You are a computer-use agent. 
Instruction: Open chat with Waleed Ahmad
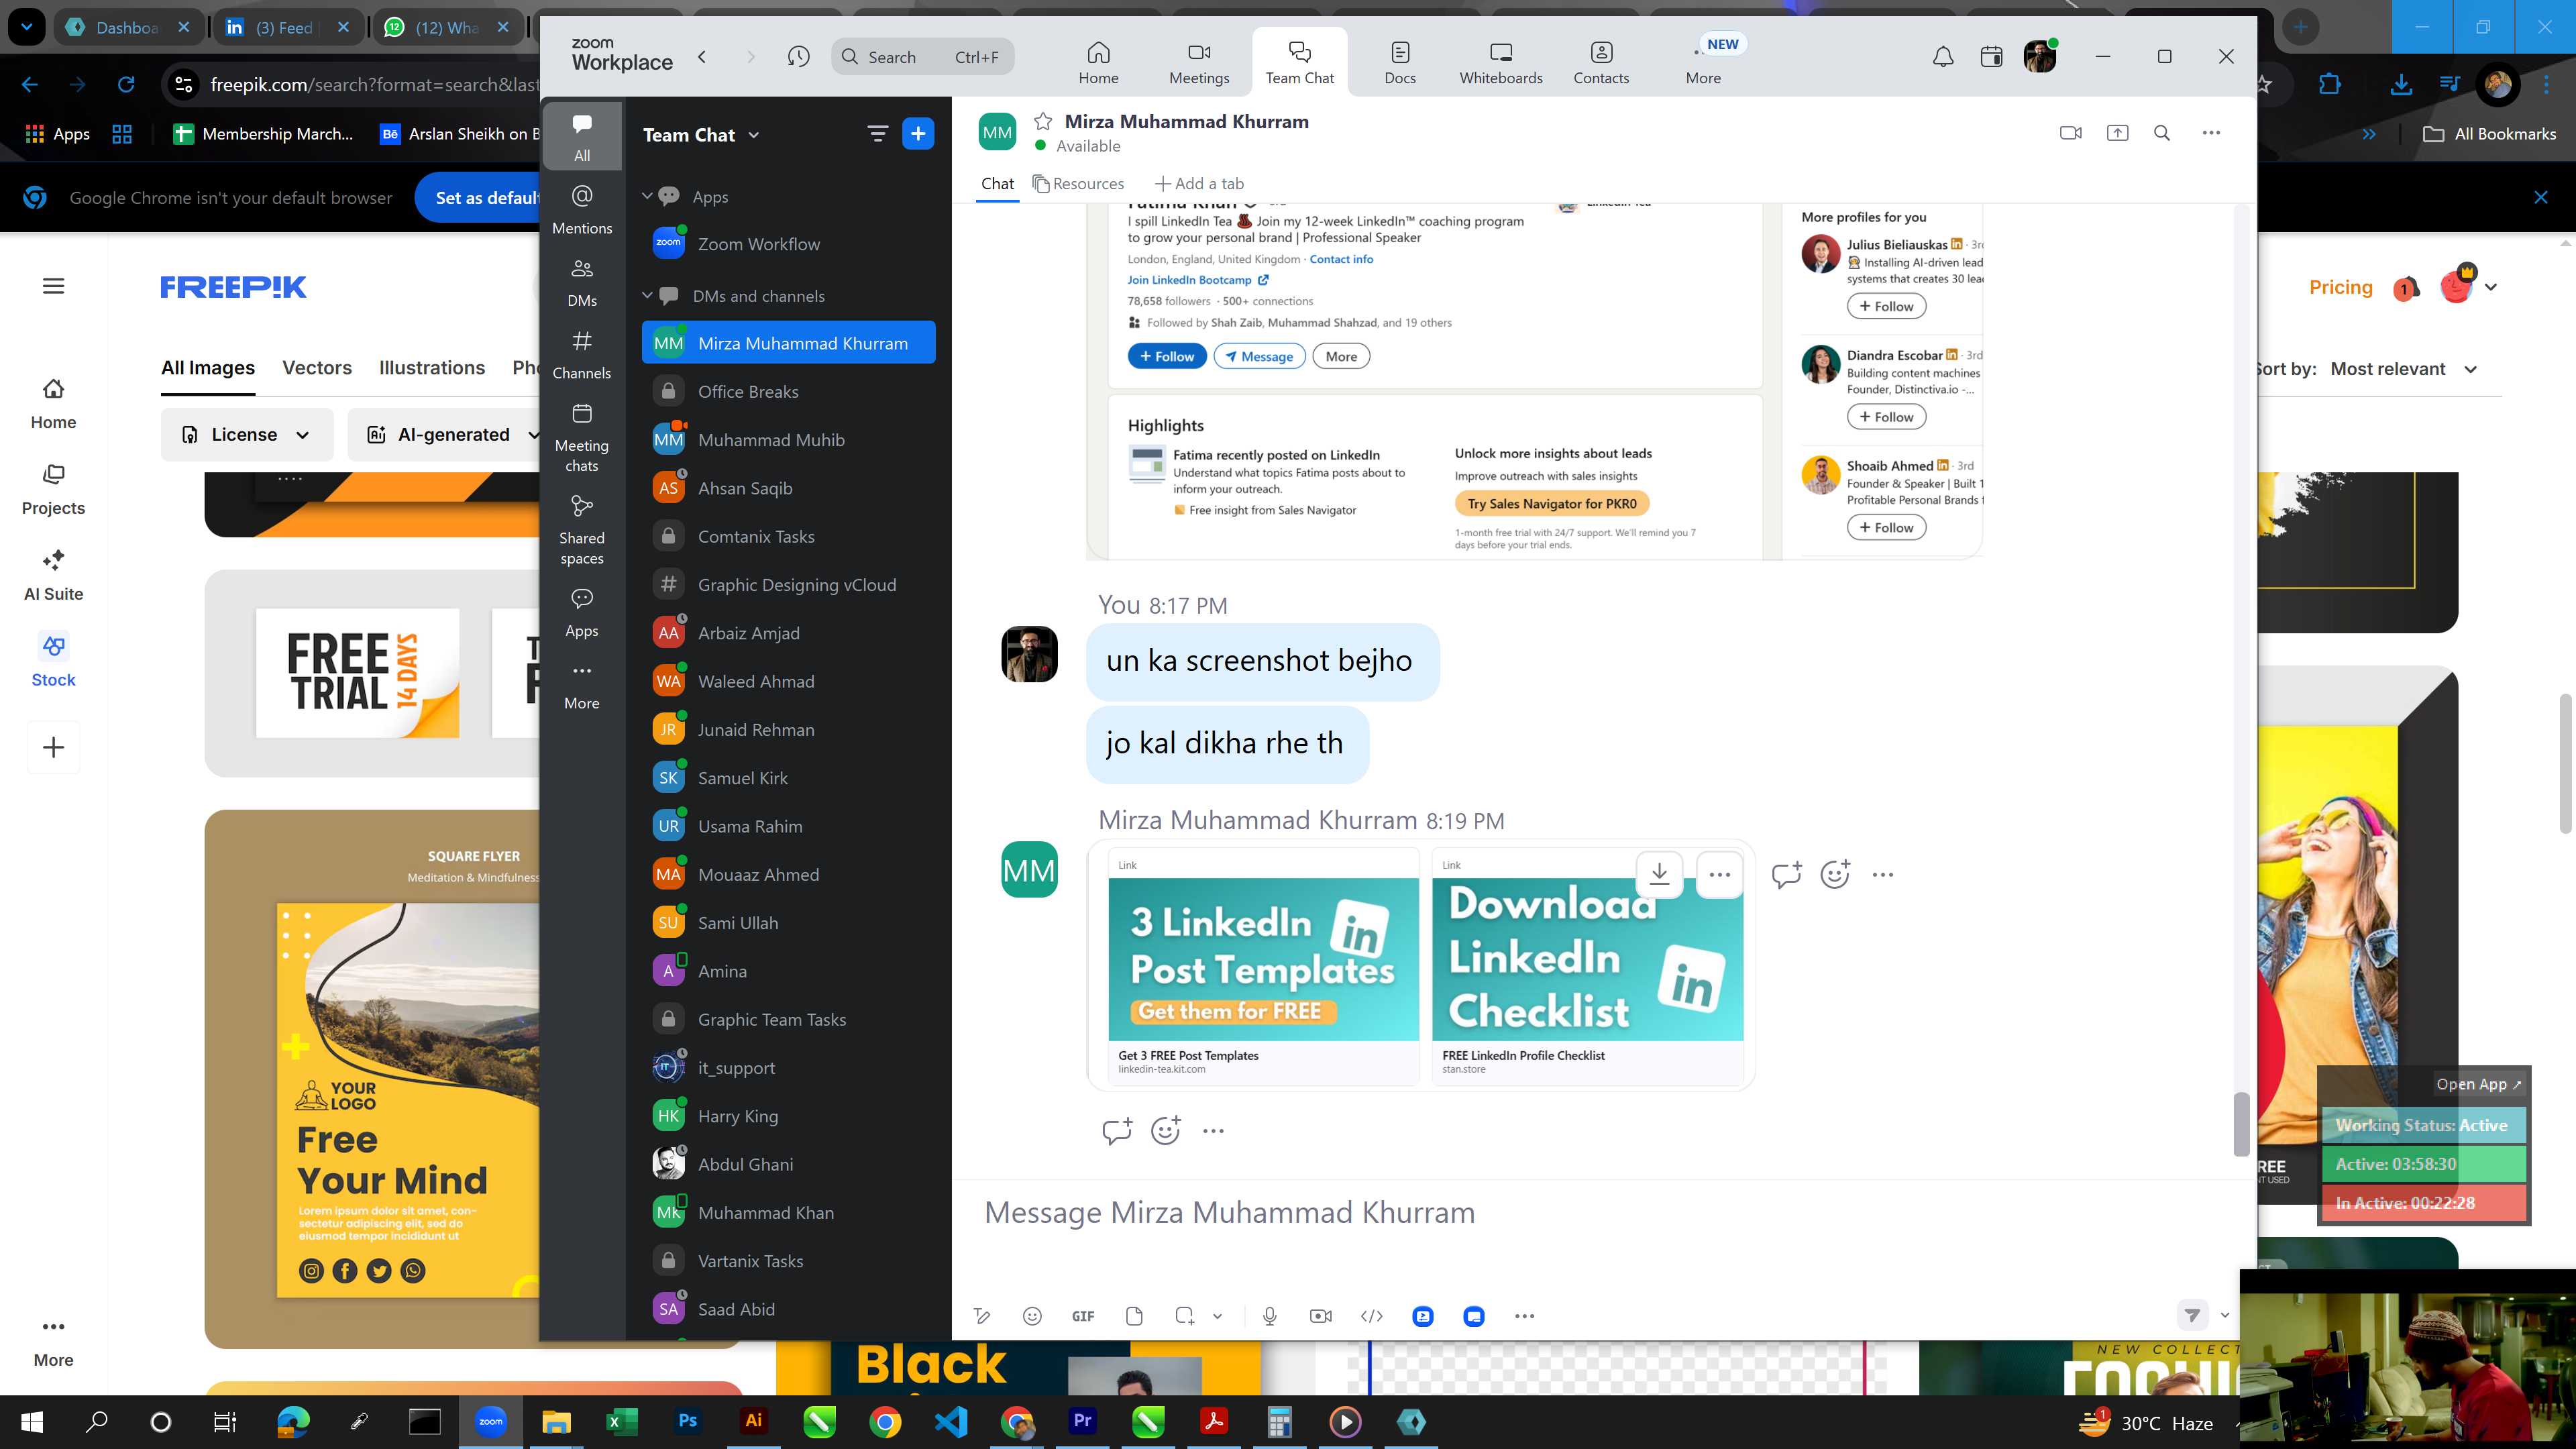(788, 681)
